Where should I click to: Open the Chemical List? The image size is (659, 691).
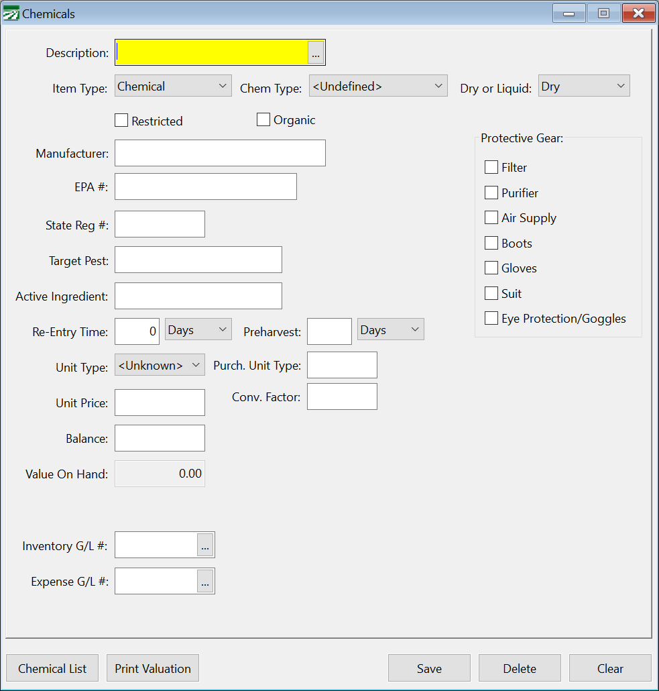pyautogui.click(x=52, y=668)
